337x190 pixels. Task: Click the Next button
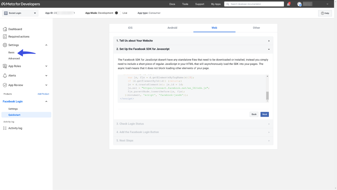[x=265, y=114]
